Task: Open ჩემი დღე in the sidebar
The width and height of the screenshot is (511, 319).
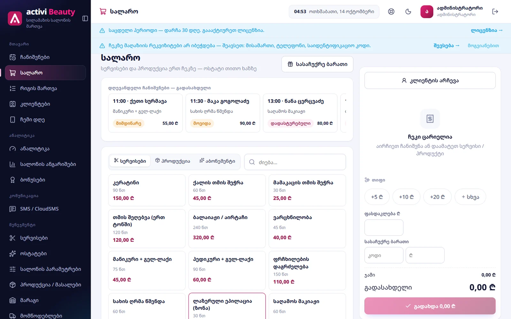Action: point(45,120)
